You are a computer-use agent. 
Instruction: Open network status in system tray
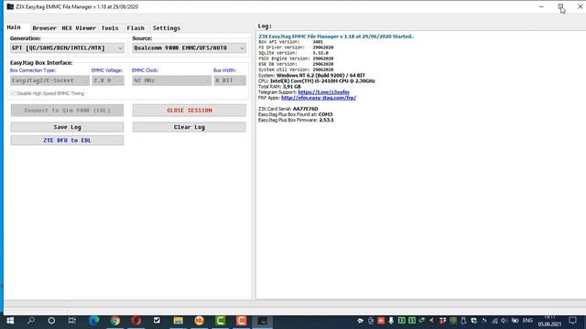494,321
